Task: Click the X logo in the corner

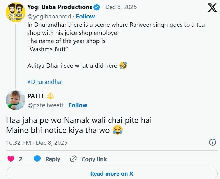Action: (212, 7)
